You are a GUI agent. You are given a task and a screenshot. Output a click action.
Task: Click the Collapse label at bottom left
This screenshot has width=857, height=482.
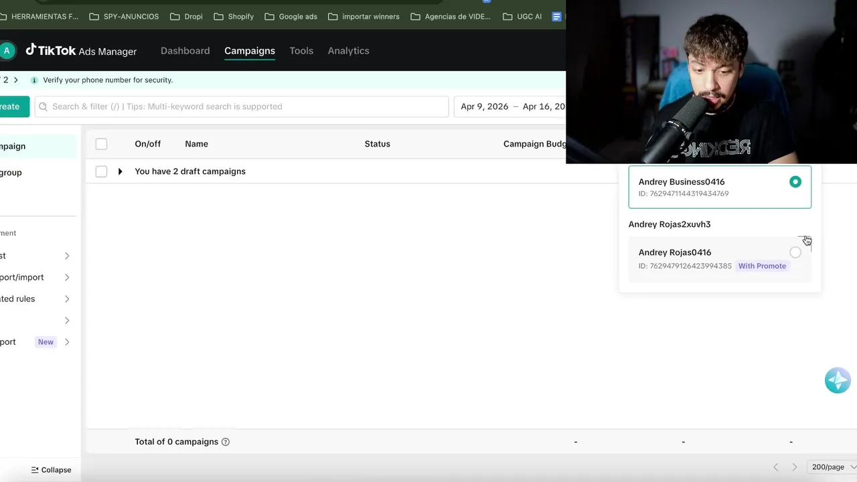[x=56, y=470]
